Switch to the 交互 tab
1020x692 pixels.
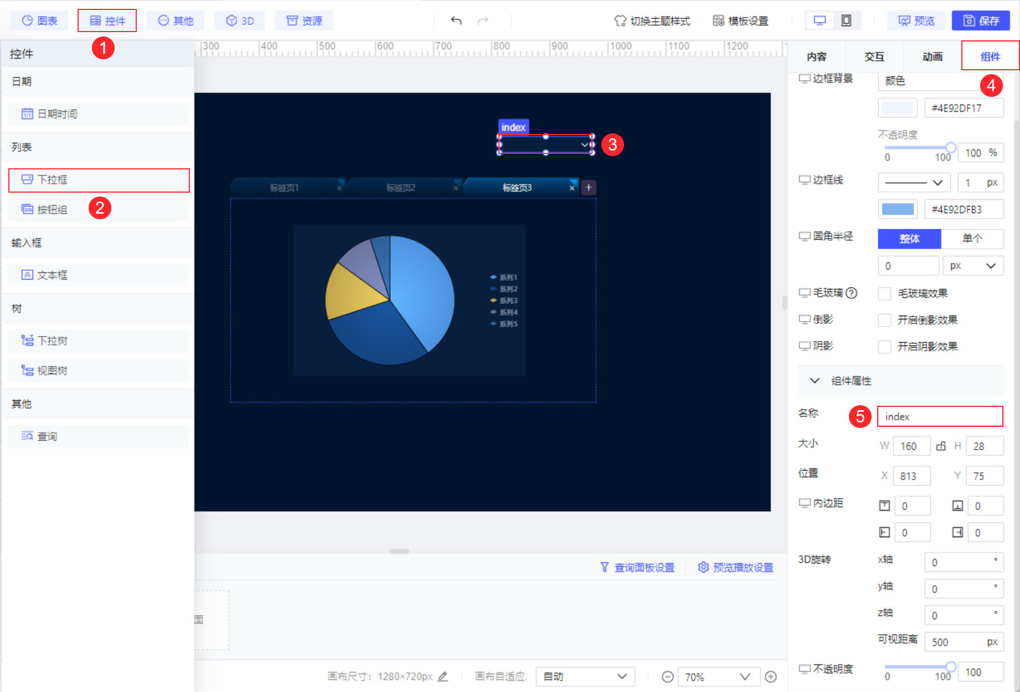[x=874, y=56]
